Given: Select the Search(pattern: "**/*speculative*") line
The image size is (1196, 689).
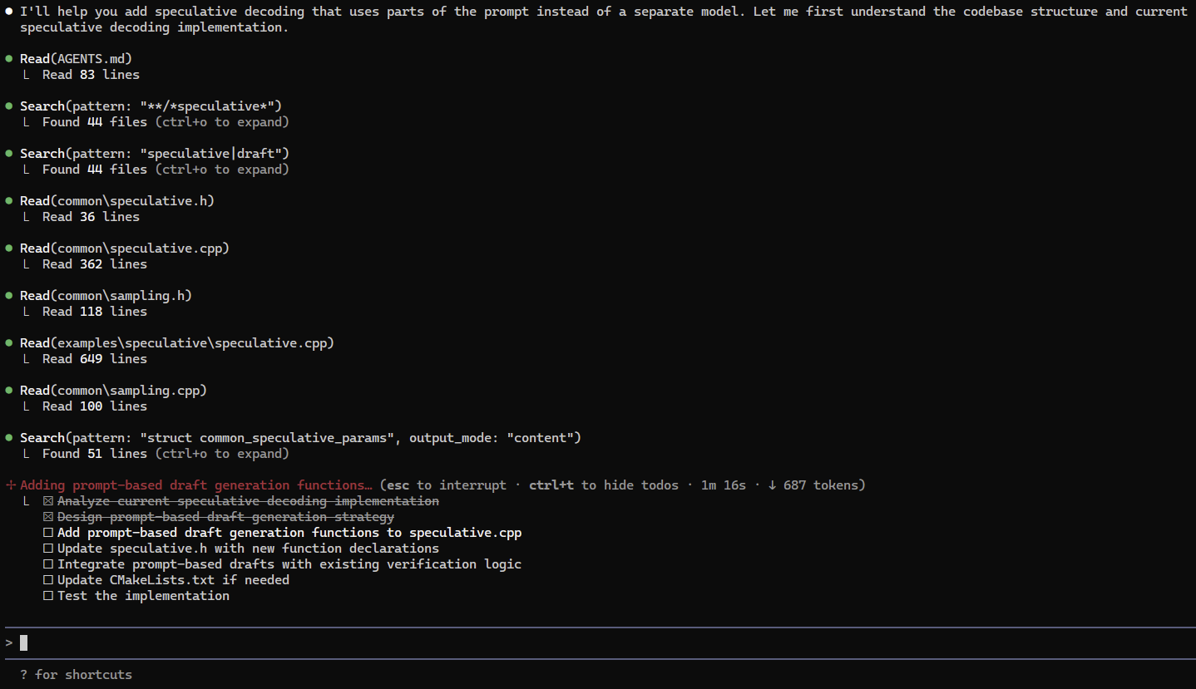Looking at the screenshot, I should [151, 106].
